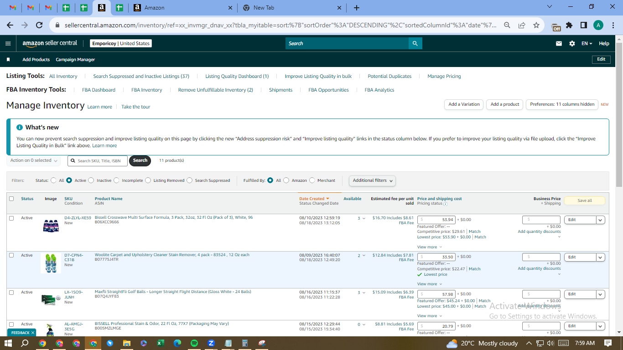Image resolution: width=623 pixels, height=350 pixels.
Task: Open the Shipments tool
Action: (x=280, y=90)
